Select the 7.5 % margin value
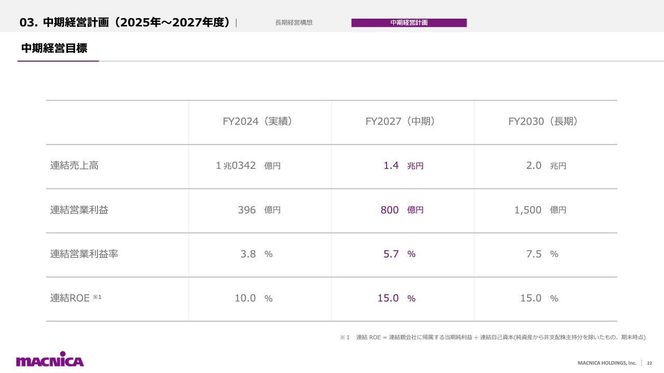 (542, 254)
